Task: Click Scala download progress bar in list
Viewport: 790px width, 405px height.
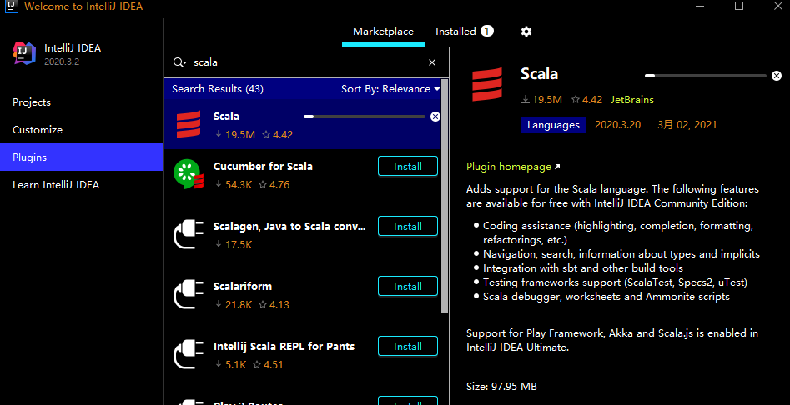Action: pyautogui.click(x=365, y=117)
